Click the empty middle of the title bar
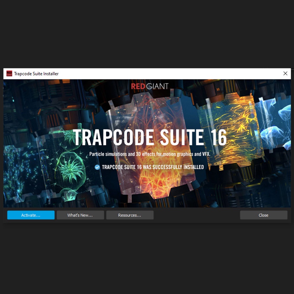294x294 pixels. pyautogui.click(x=166, y=73)
